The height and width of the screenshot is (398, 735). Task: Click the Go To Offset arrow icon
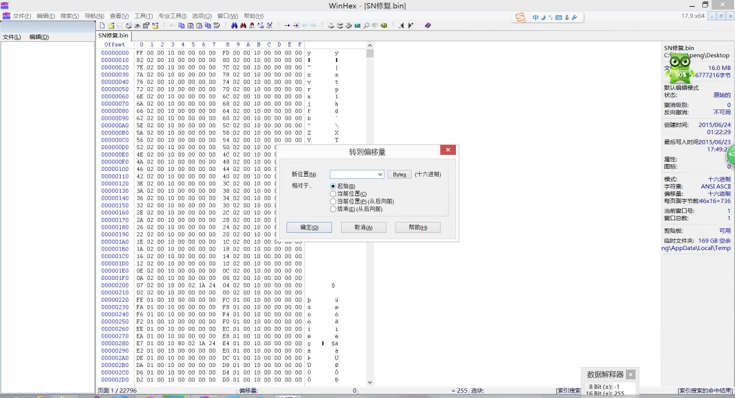click(x=287, y=25)
